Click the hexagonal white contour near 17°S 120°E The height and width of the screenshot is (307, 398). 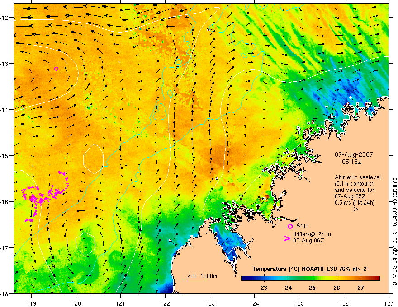click(85, 244)
